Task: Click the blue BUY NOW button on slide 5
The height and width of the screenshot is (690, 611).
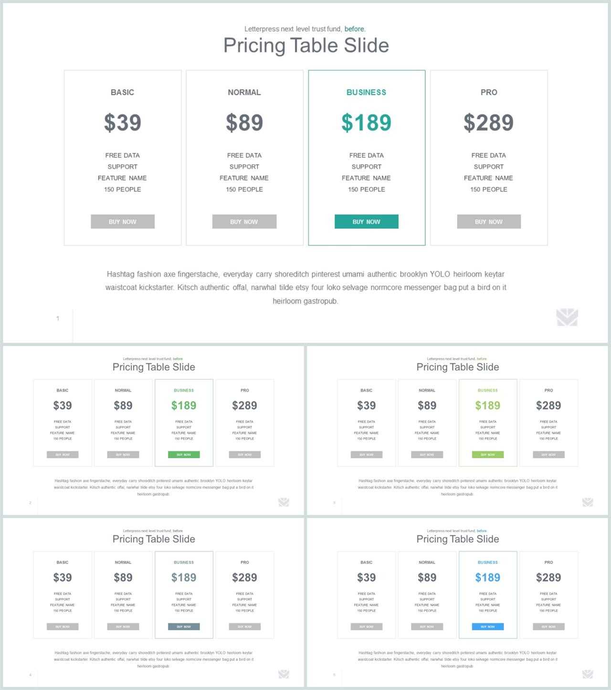Action: tap(488, 627)
